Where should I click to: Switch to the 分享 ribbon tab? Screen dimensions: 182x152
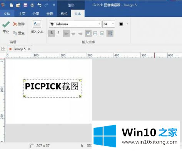coord(36,14)
